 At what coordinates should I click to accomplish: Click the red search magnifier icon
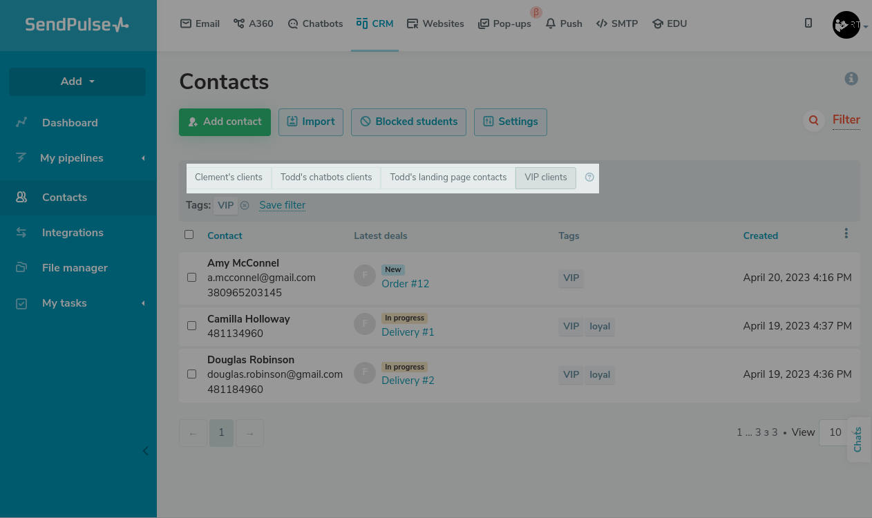tap(814, 121)
